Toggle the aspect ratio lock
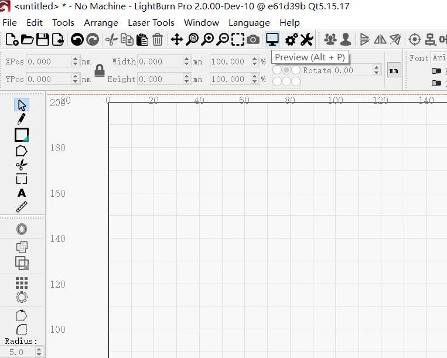This screenshot has height=358, width=447. tap(100, 70)
